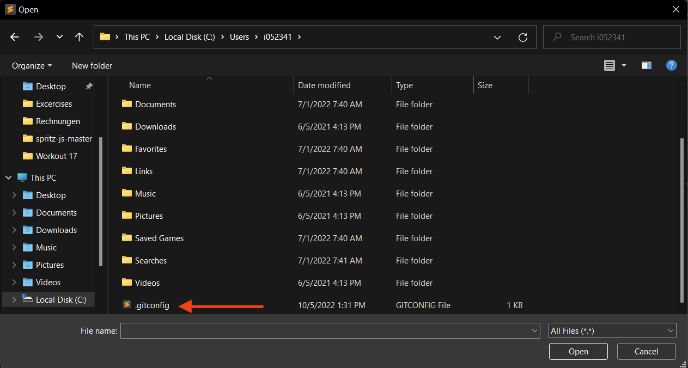688x368 pixels.
Task: Click the view layout icon
Action: coord(610,65)
